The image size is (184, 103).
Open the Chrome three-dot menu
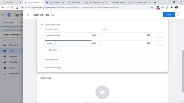[x=181, y=7]
